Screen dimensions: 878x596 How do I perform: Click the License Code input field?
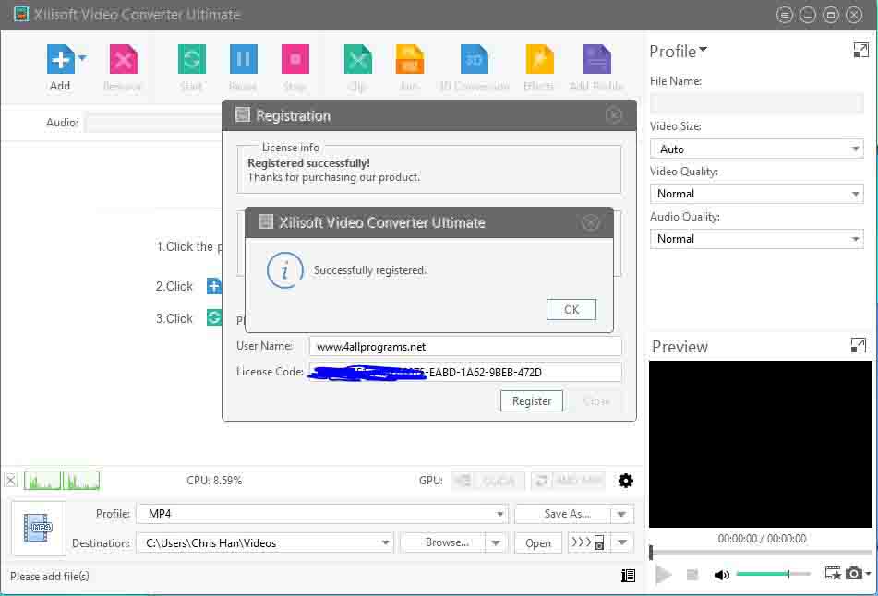[465, 372]
